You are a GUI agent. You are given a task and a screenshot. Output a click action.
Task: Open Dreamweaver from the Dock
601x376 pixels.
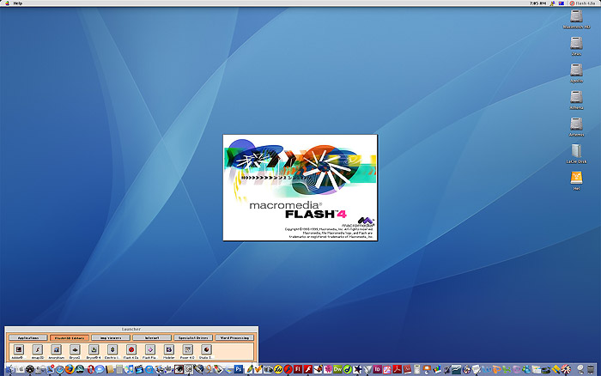(x=337, y=369)
